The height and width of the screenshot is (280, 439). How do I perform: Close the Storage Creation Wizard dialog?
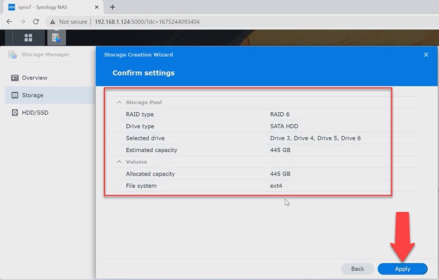click(426, 54)
